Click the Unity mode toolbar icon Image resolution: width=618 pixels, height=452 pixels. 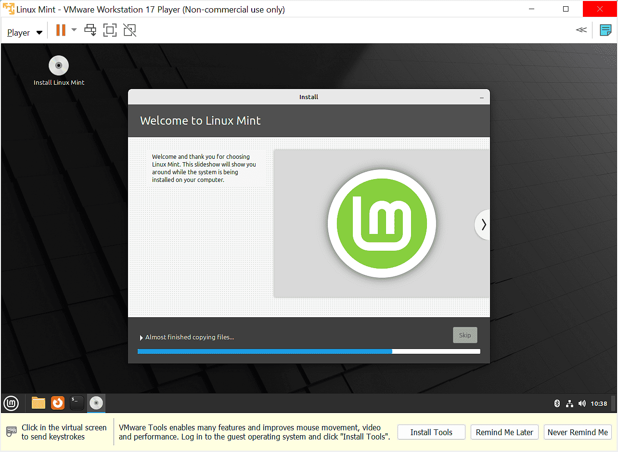(129, 30)
